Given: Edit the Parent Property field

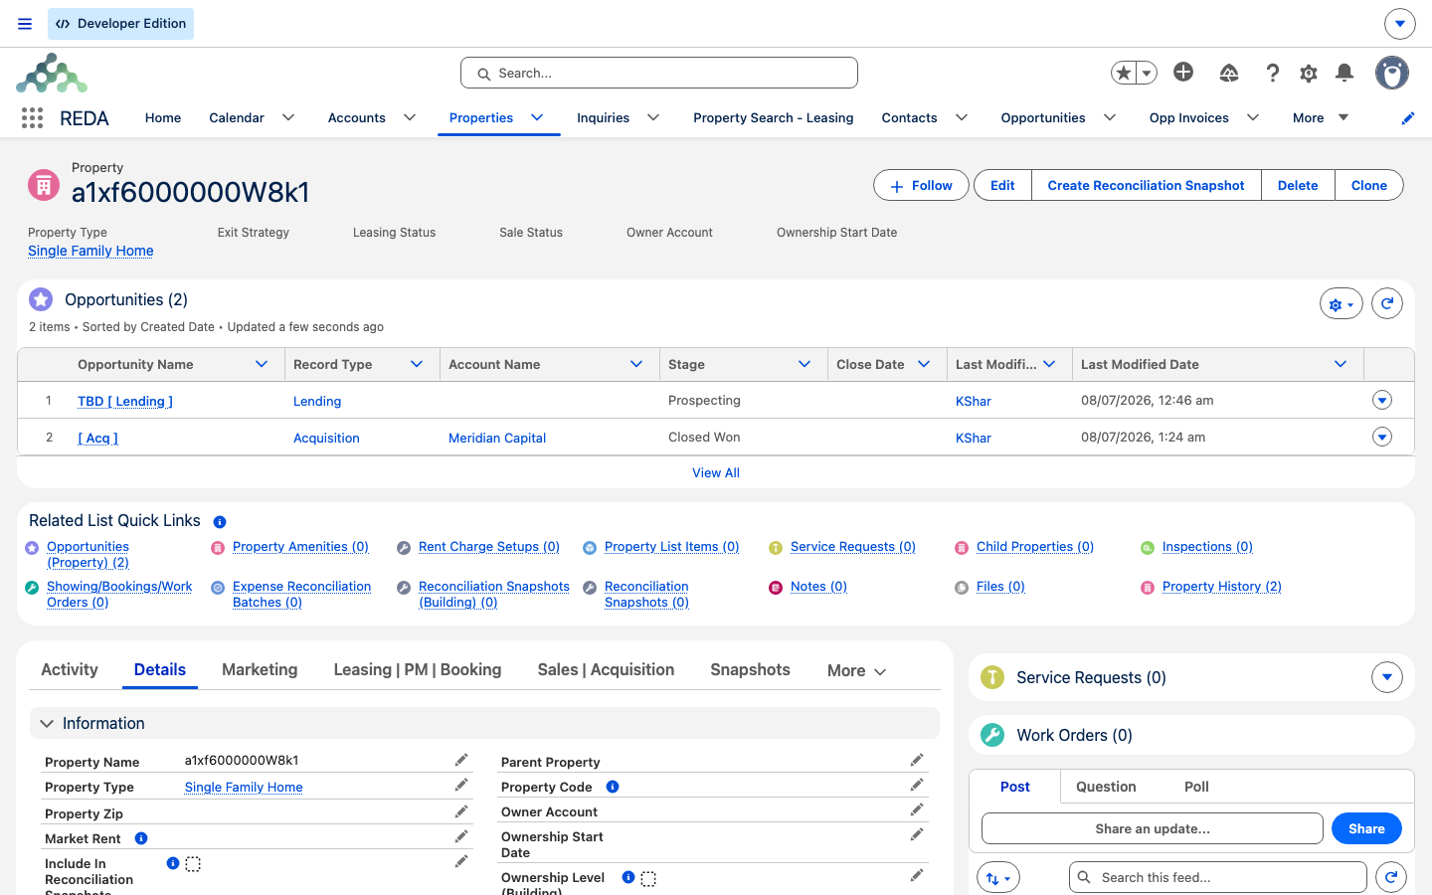Looking at the screenshot, I should [x=917, y=761].
